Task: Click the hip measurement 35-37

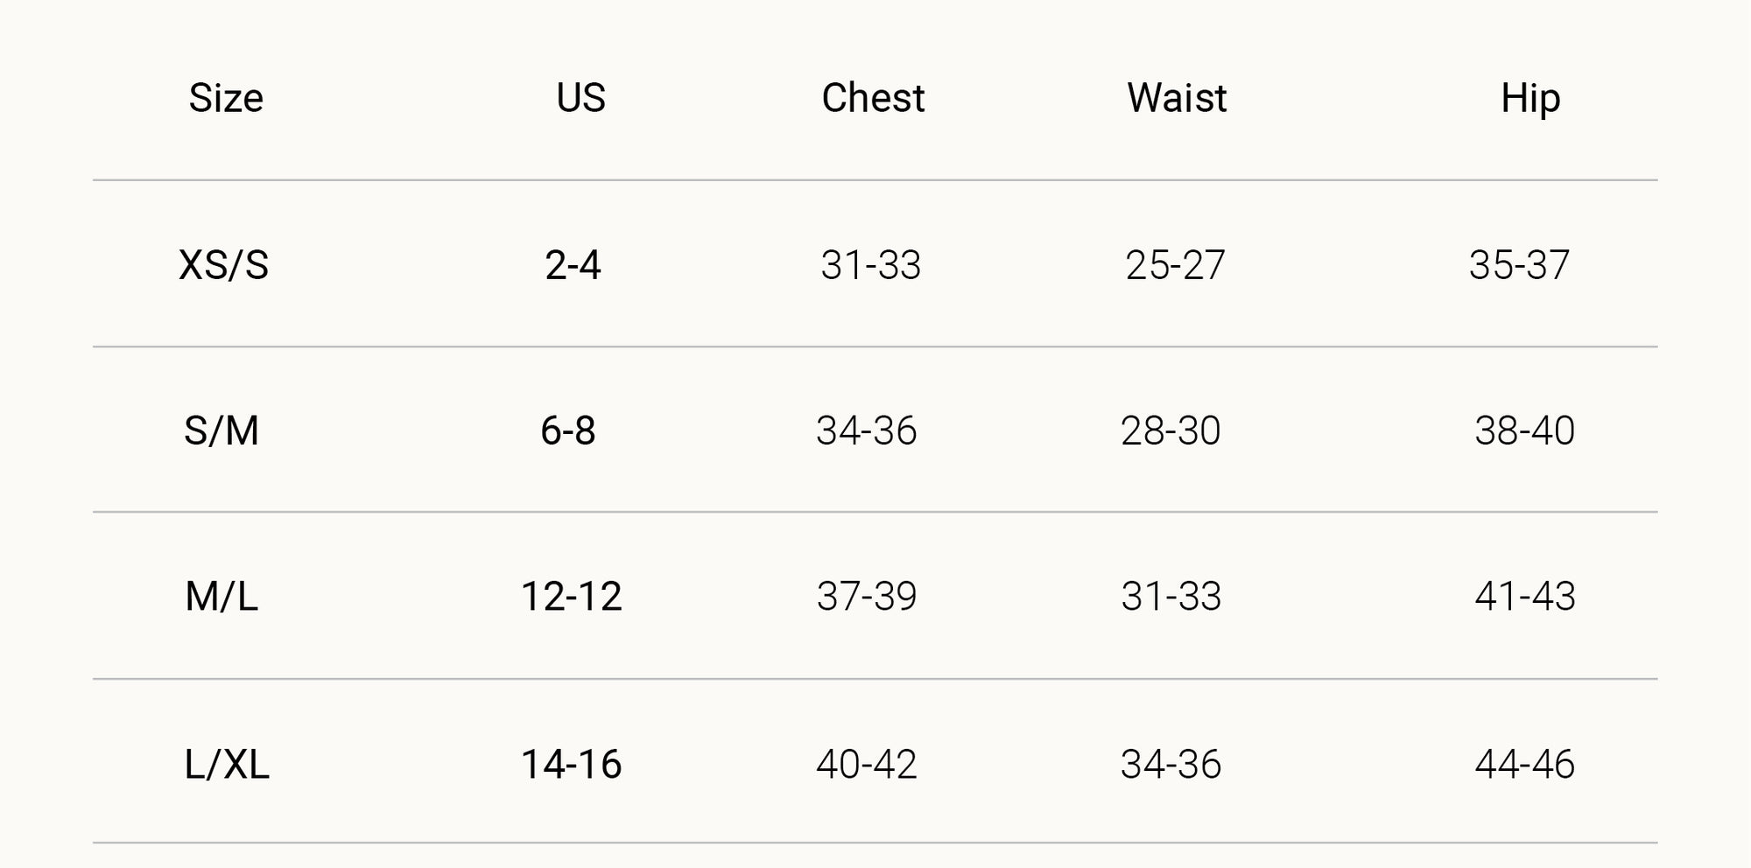Action: tap(1520, 265)
